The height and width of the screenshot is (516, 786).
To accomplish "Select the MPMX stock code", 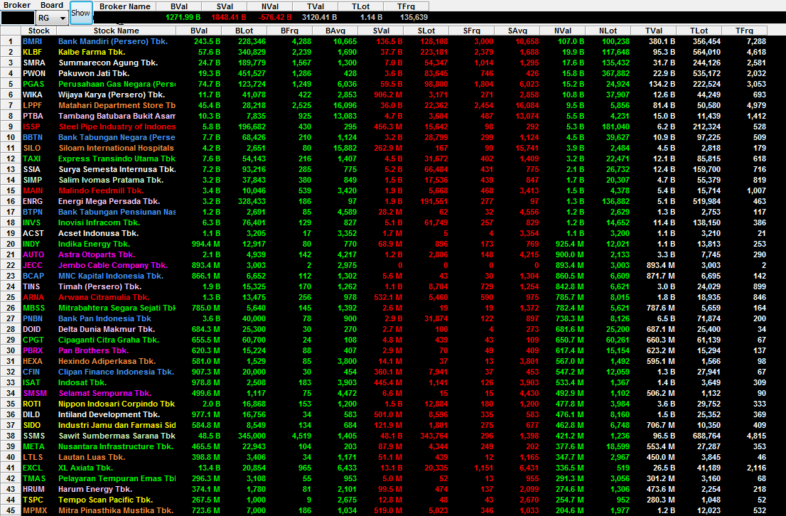I will pos(35,510).
